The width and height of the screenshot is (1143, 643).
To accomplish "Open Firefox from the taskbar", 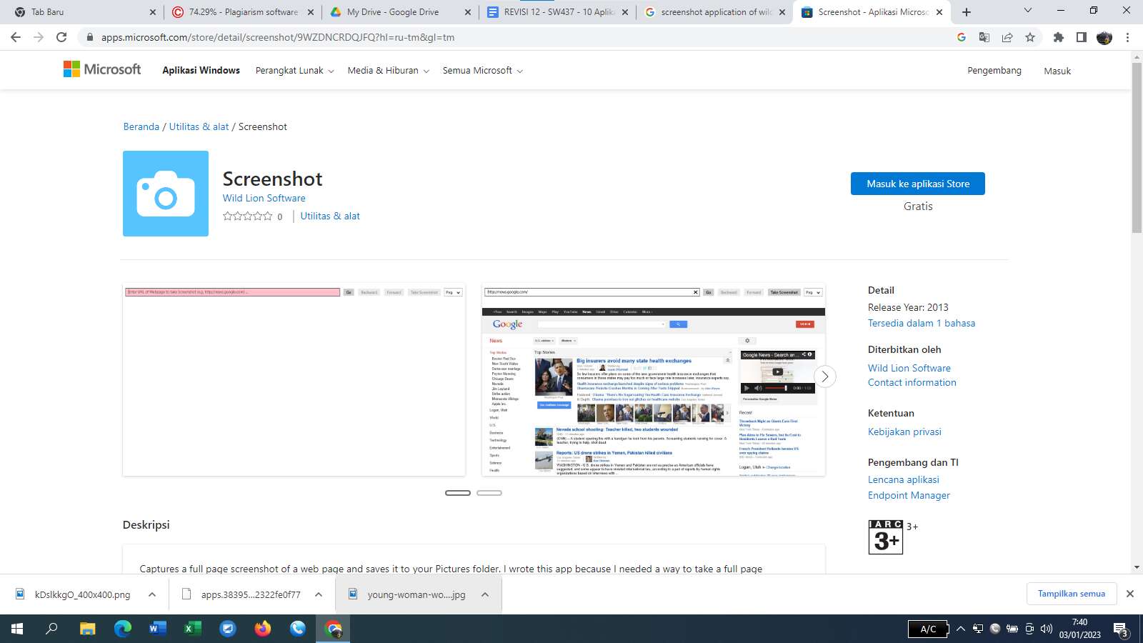I will click(263, 629).
